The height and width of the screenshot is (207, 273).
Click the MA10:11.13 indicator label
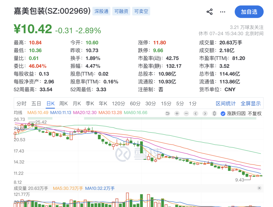point(61,113)
